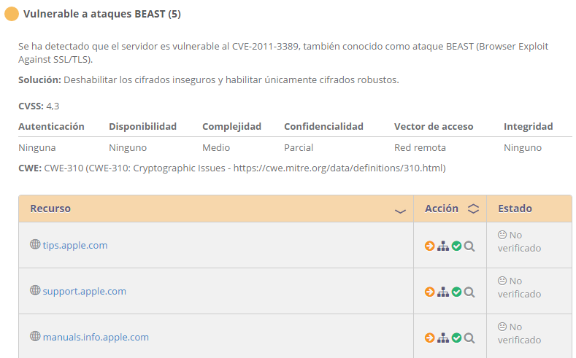
Task: Open hierarchy tree icon in manuals.info.apple.com row
Action: tap(443, 338)
